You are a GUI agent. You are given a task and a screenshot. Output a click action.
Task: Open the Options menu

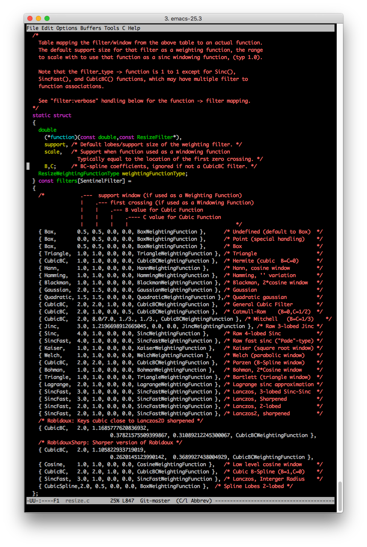(67, 28)
